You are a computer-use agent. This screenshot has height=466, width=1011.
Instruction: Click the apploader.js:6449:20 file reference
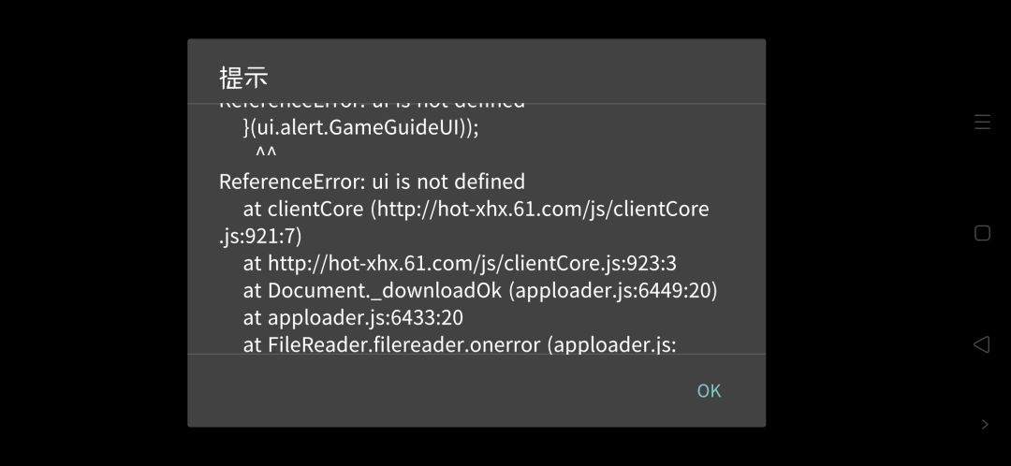pos(613,291)
